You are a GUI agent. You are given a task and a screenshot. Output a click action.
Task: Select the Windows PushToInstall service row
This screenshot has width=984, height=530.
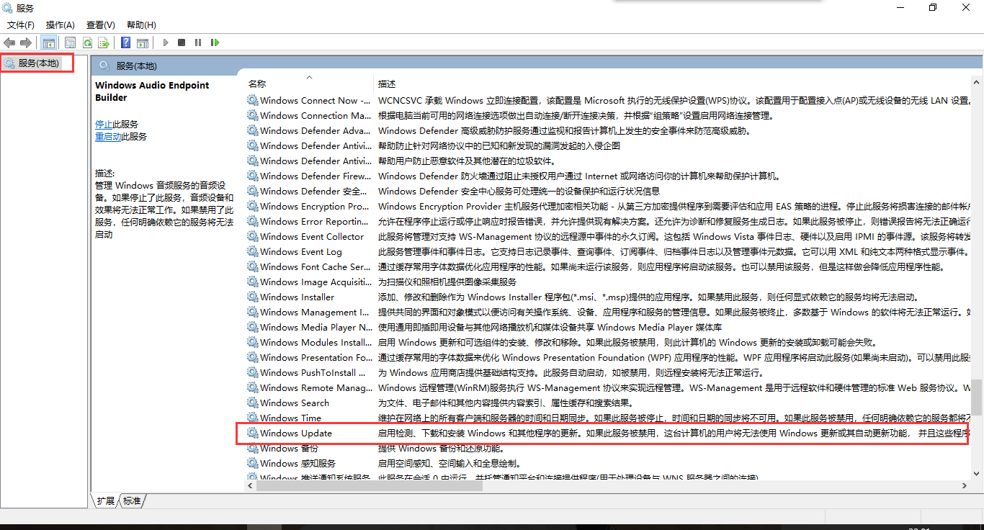(x=609, y=372)
